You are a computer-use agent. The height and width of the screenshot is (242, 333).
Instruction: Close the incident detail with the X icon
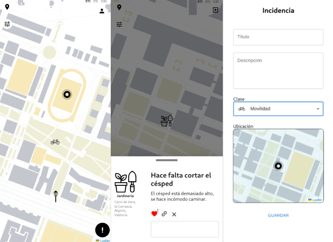pyautogui.click(x=174, y=214)
